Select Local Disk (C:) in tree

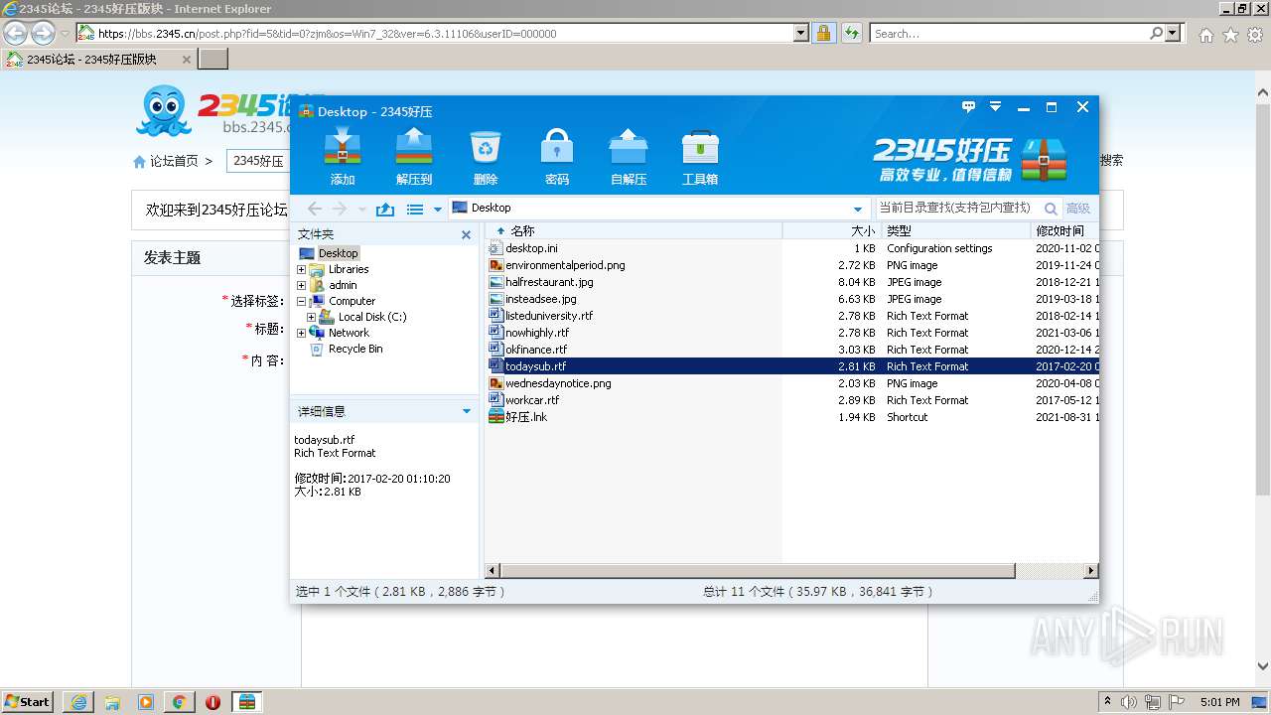click(372, 317)
